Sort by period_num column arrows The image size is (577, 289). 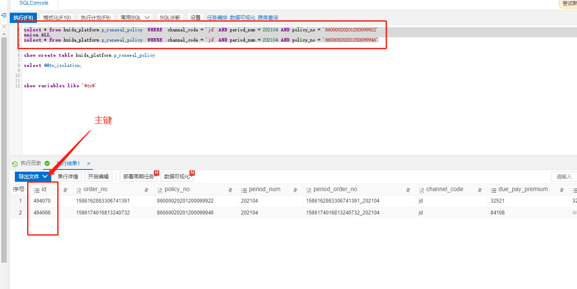(295, 190)
